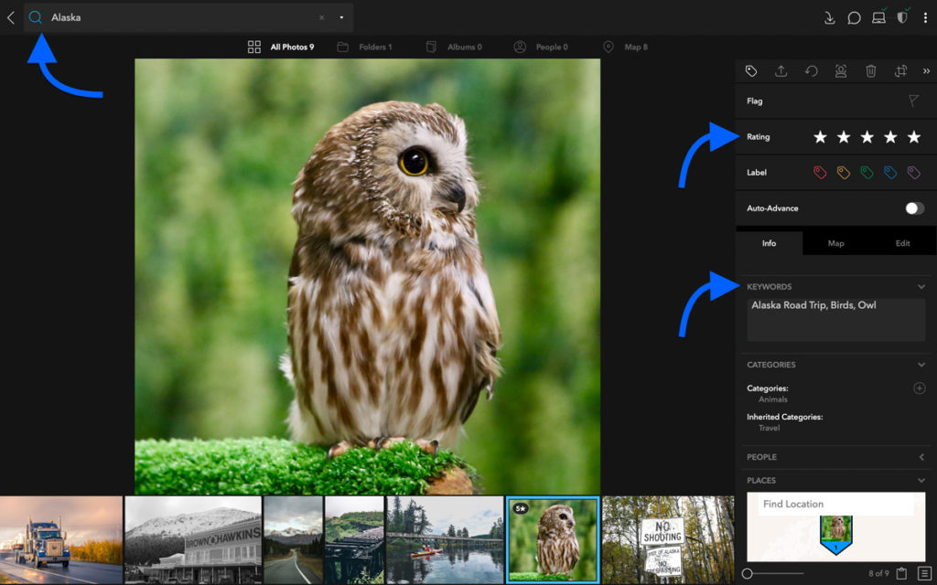Screen dimensions: 937x585
Task: Click the keywords text box
Action: pyautogui.click(x=836, y=320)
